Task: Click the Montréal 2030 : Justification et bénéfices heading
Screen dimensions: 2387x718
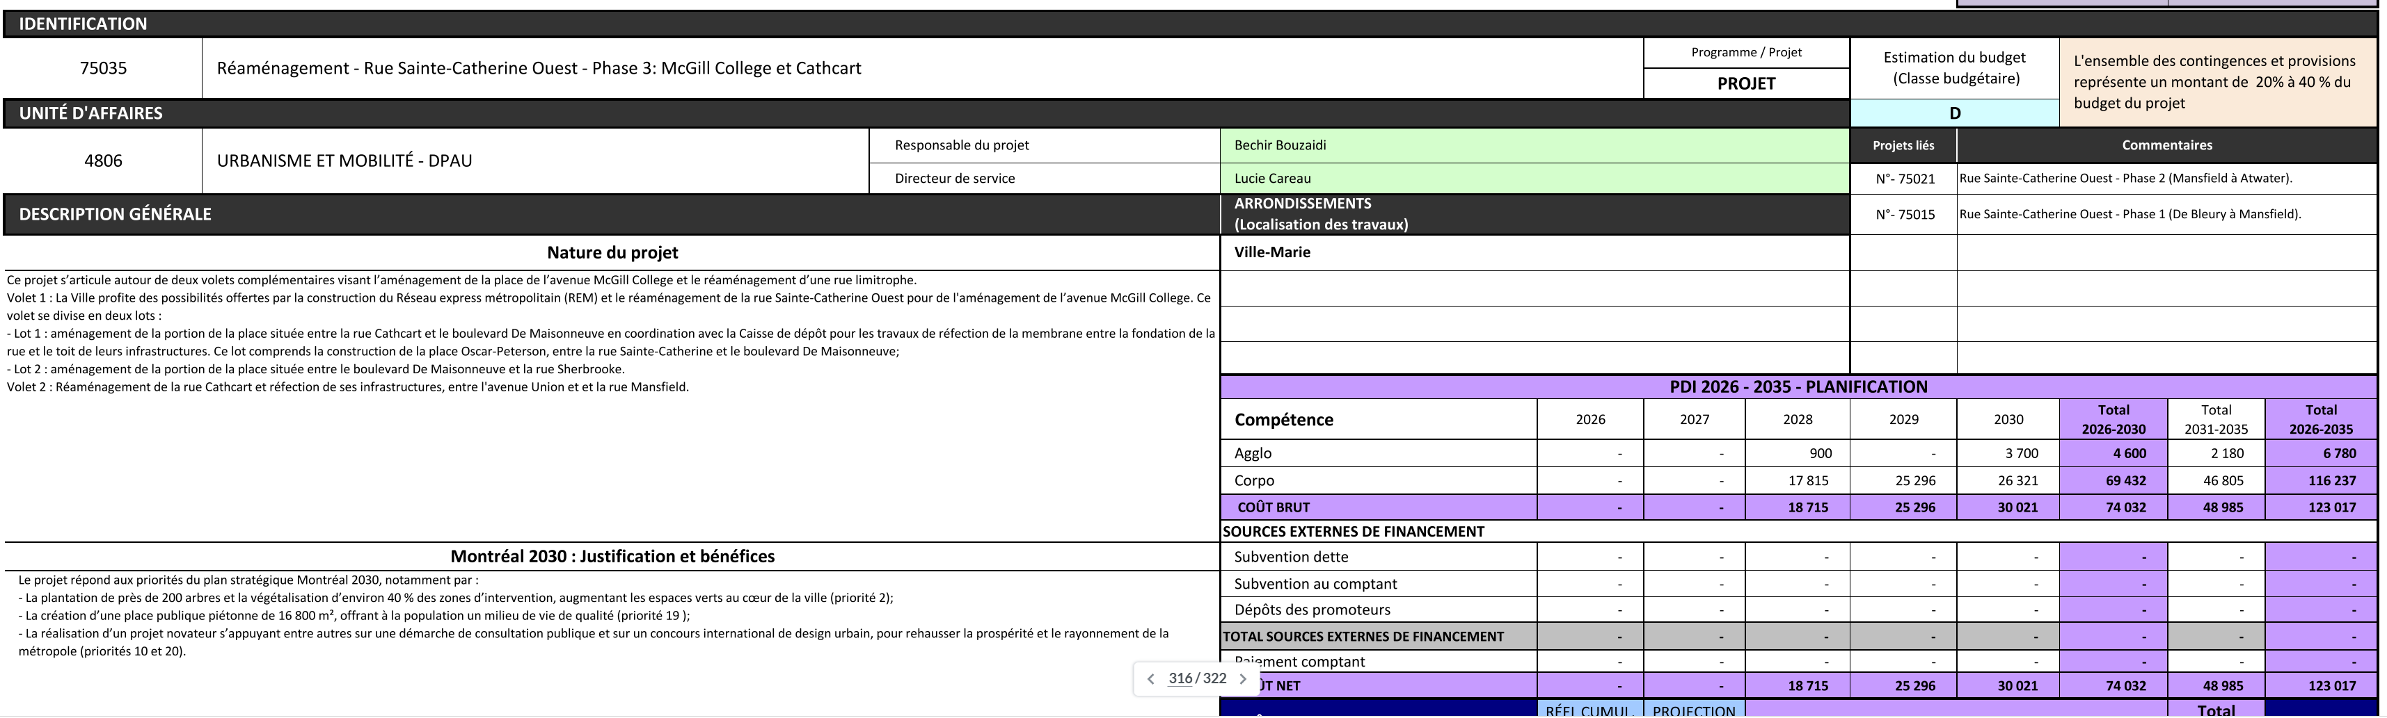Action: 612,556
